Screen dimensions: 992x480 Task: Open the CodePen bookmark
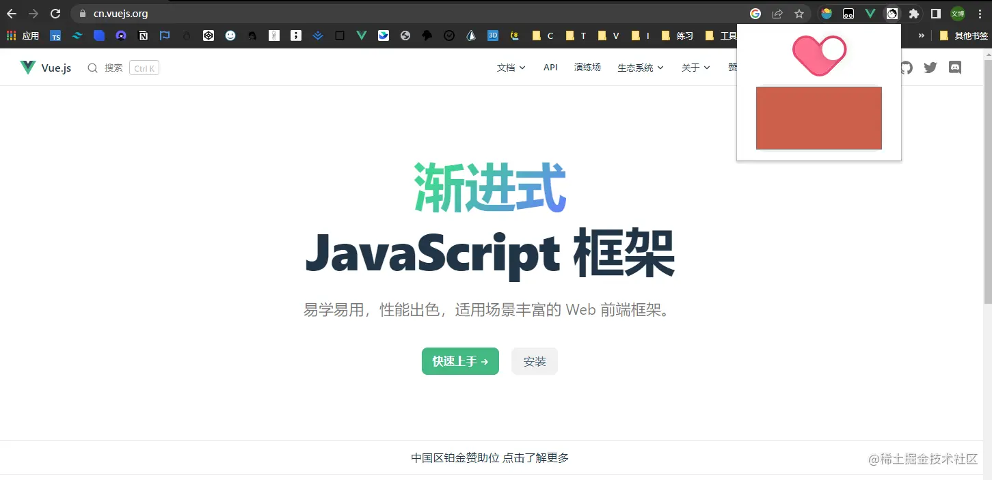tap(209, 36)
